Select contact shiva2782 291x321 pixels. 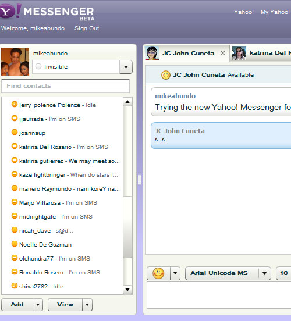62,286
